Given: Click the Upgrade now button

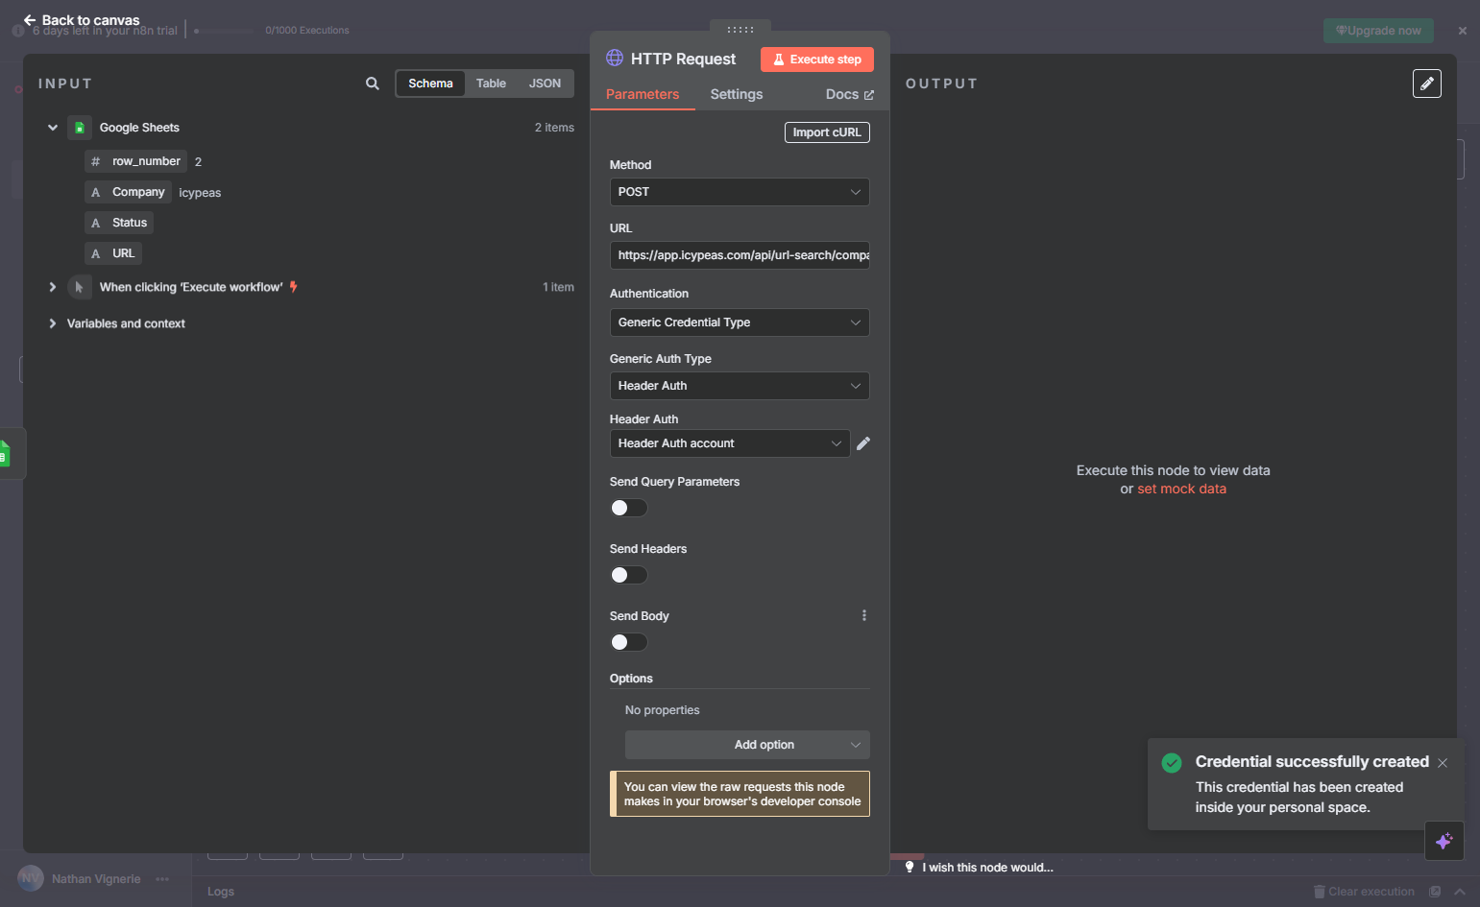Looking at the screenshot, I should pyautogui.click(x=1378, y=31).
